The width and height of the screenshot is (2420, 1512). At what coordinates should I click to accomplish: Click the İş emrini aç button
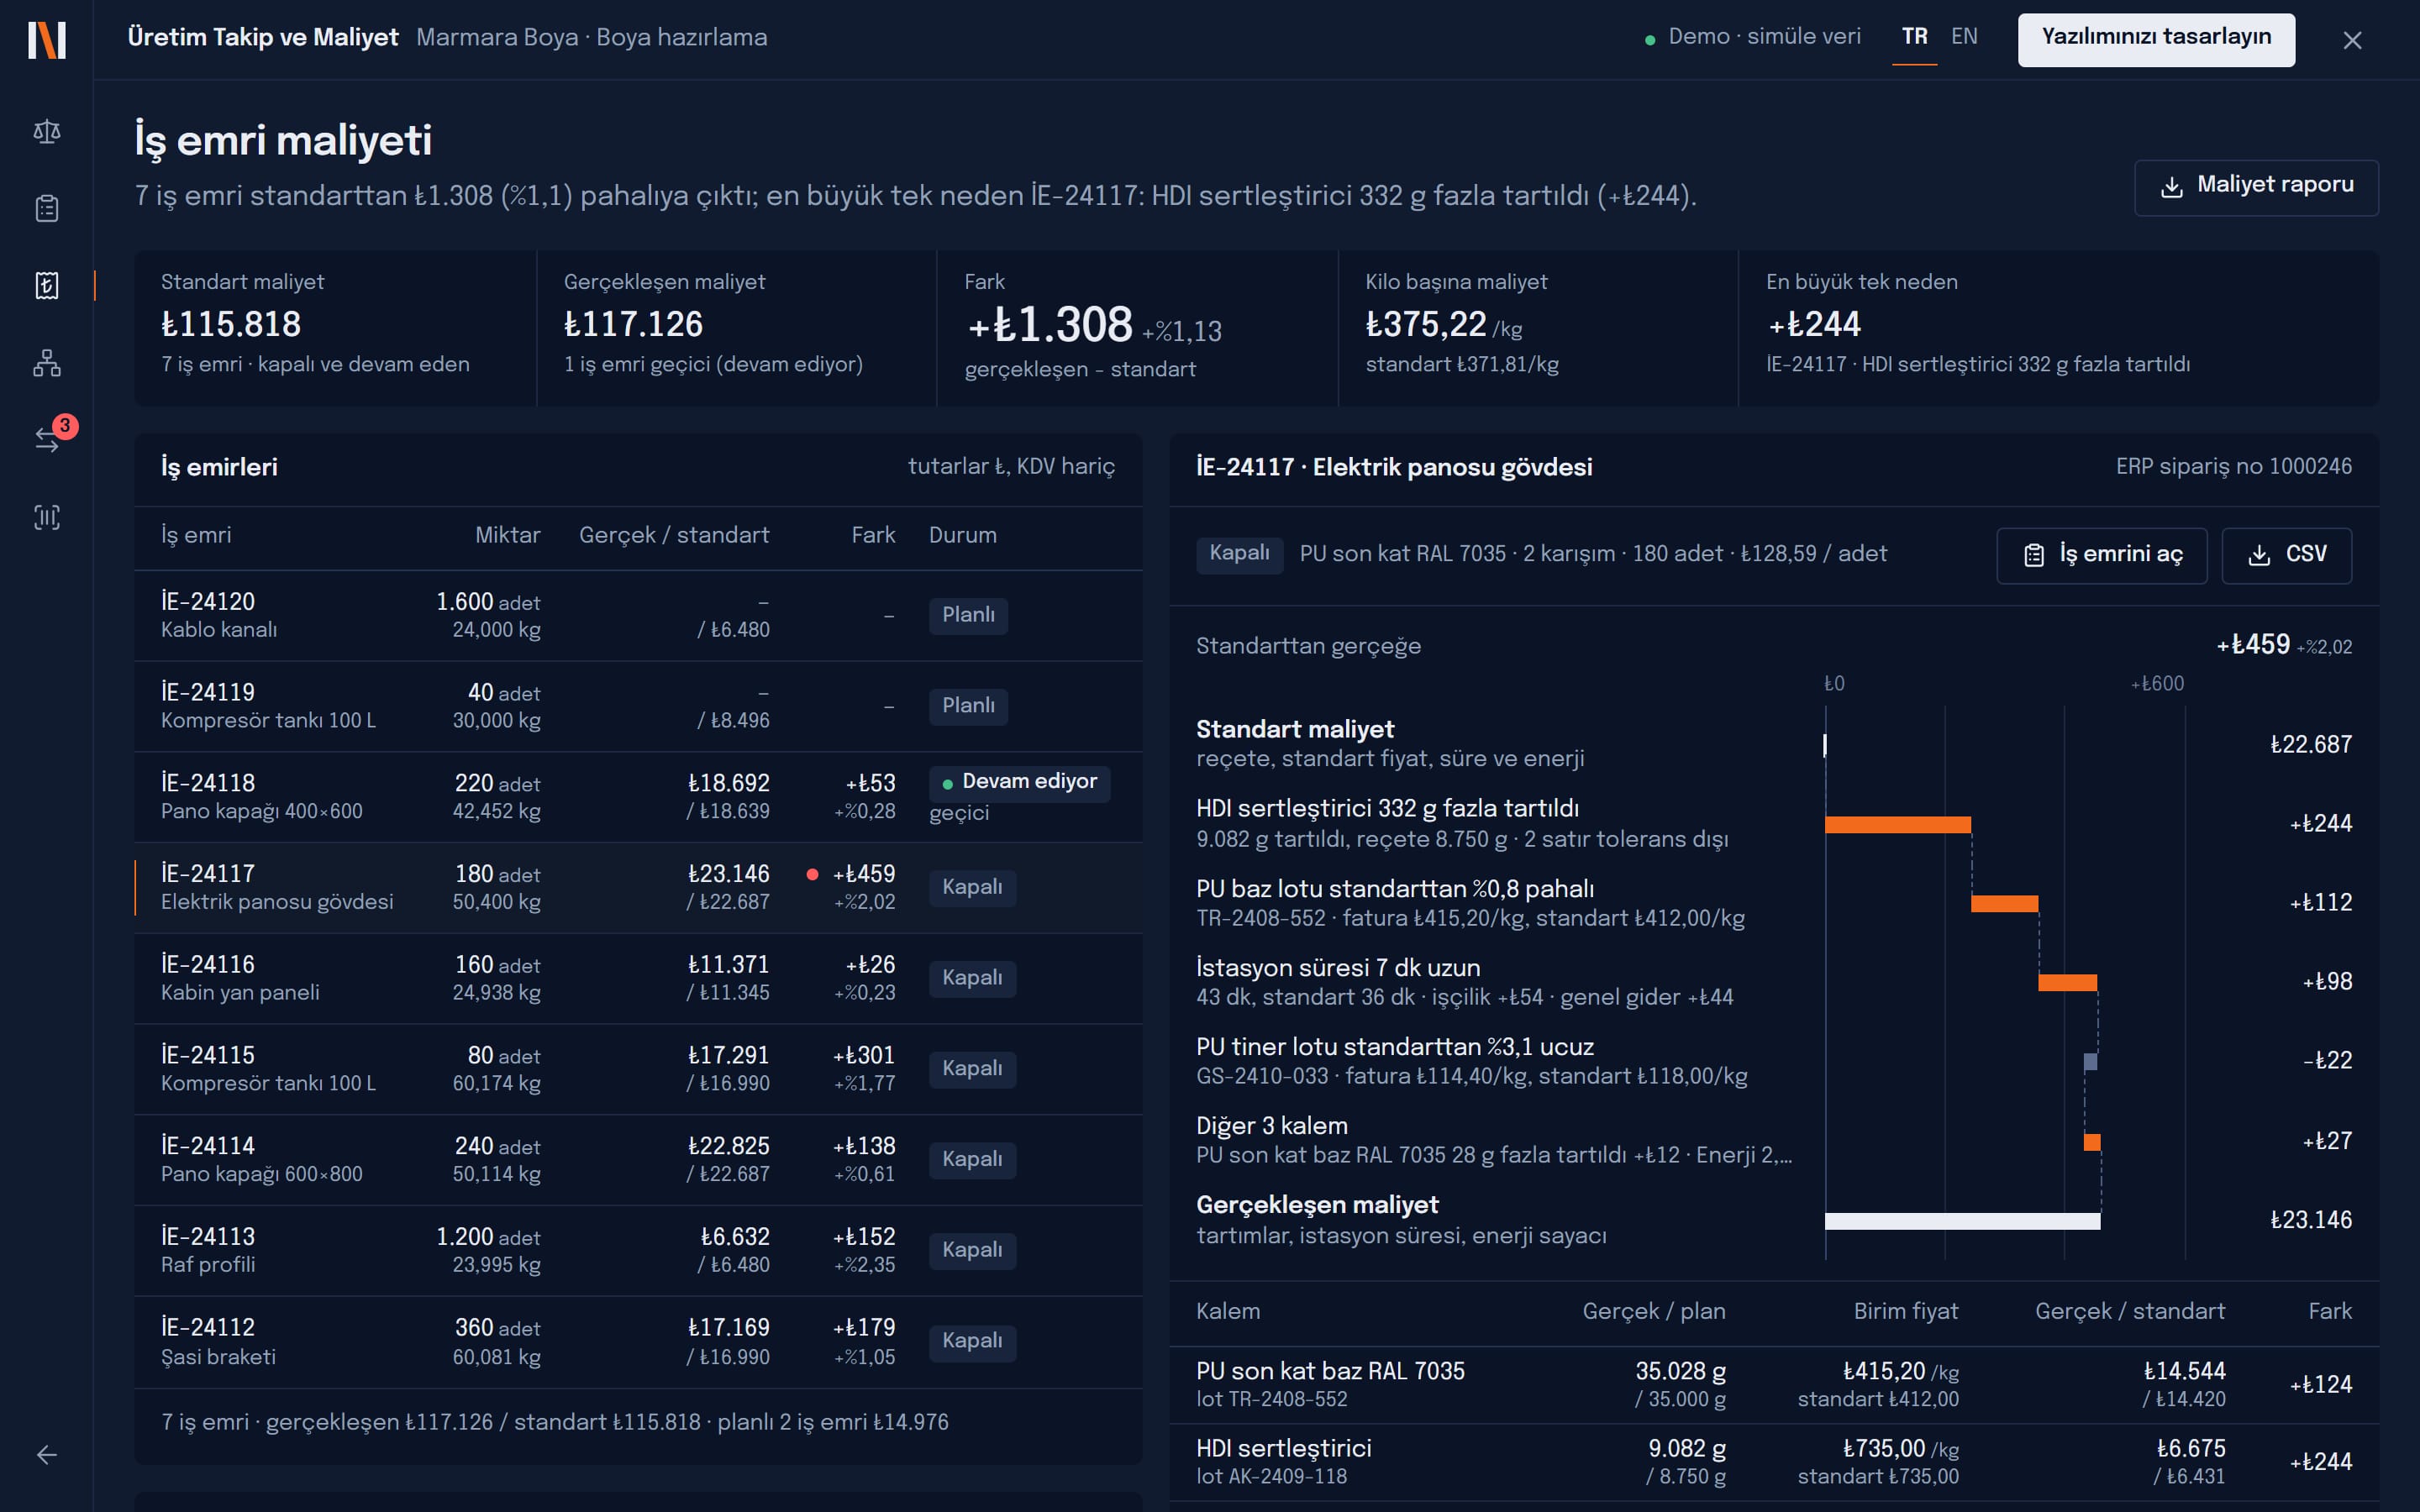click(2101, 555)
